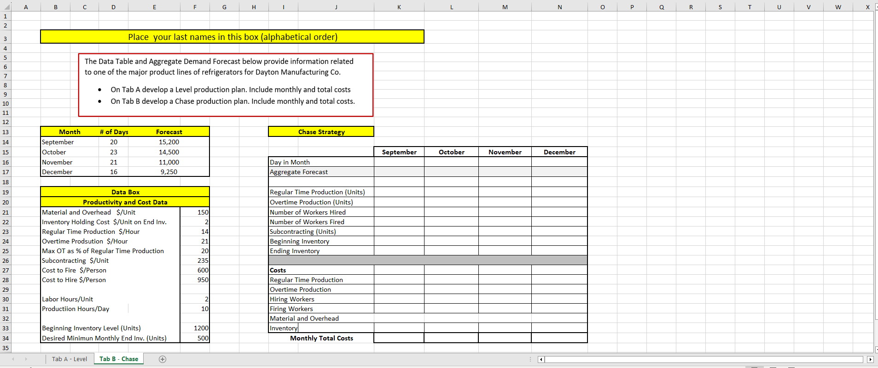Select the Tab B - Chase sheet
The image size is (878, 368).
coord(119,359)
